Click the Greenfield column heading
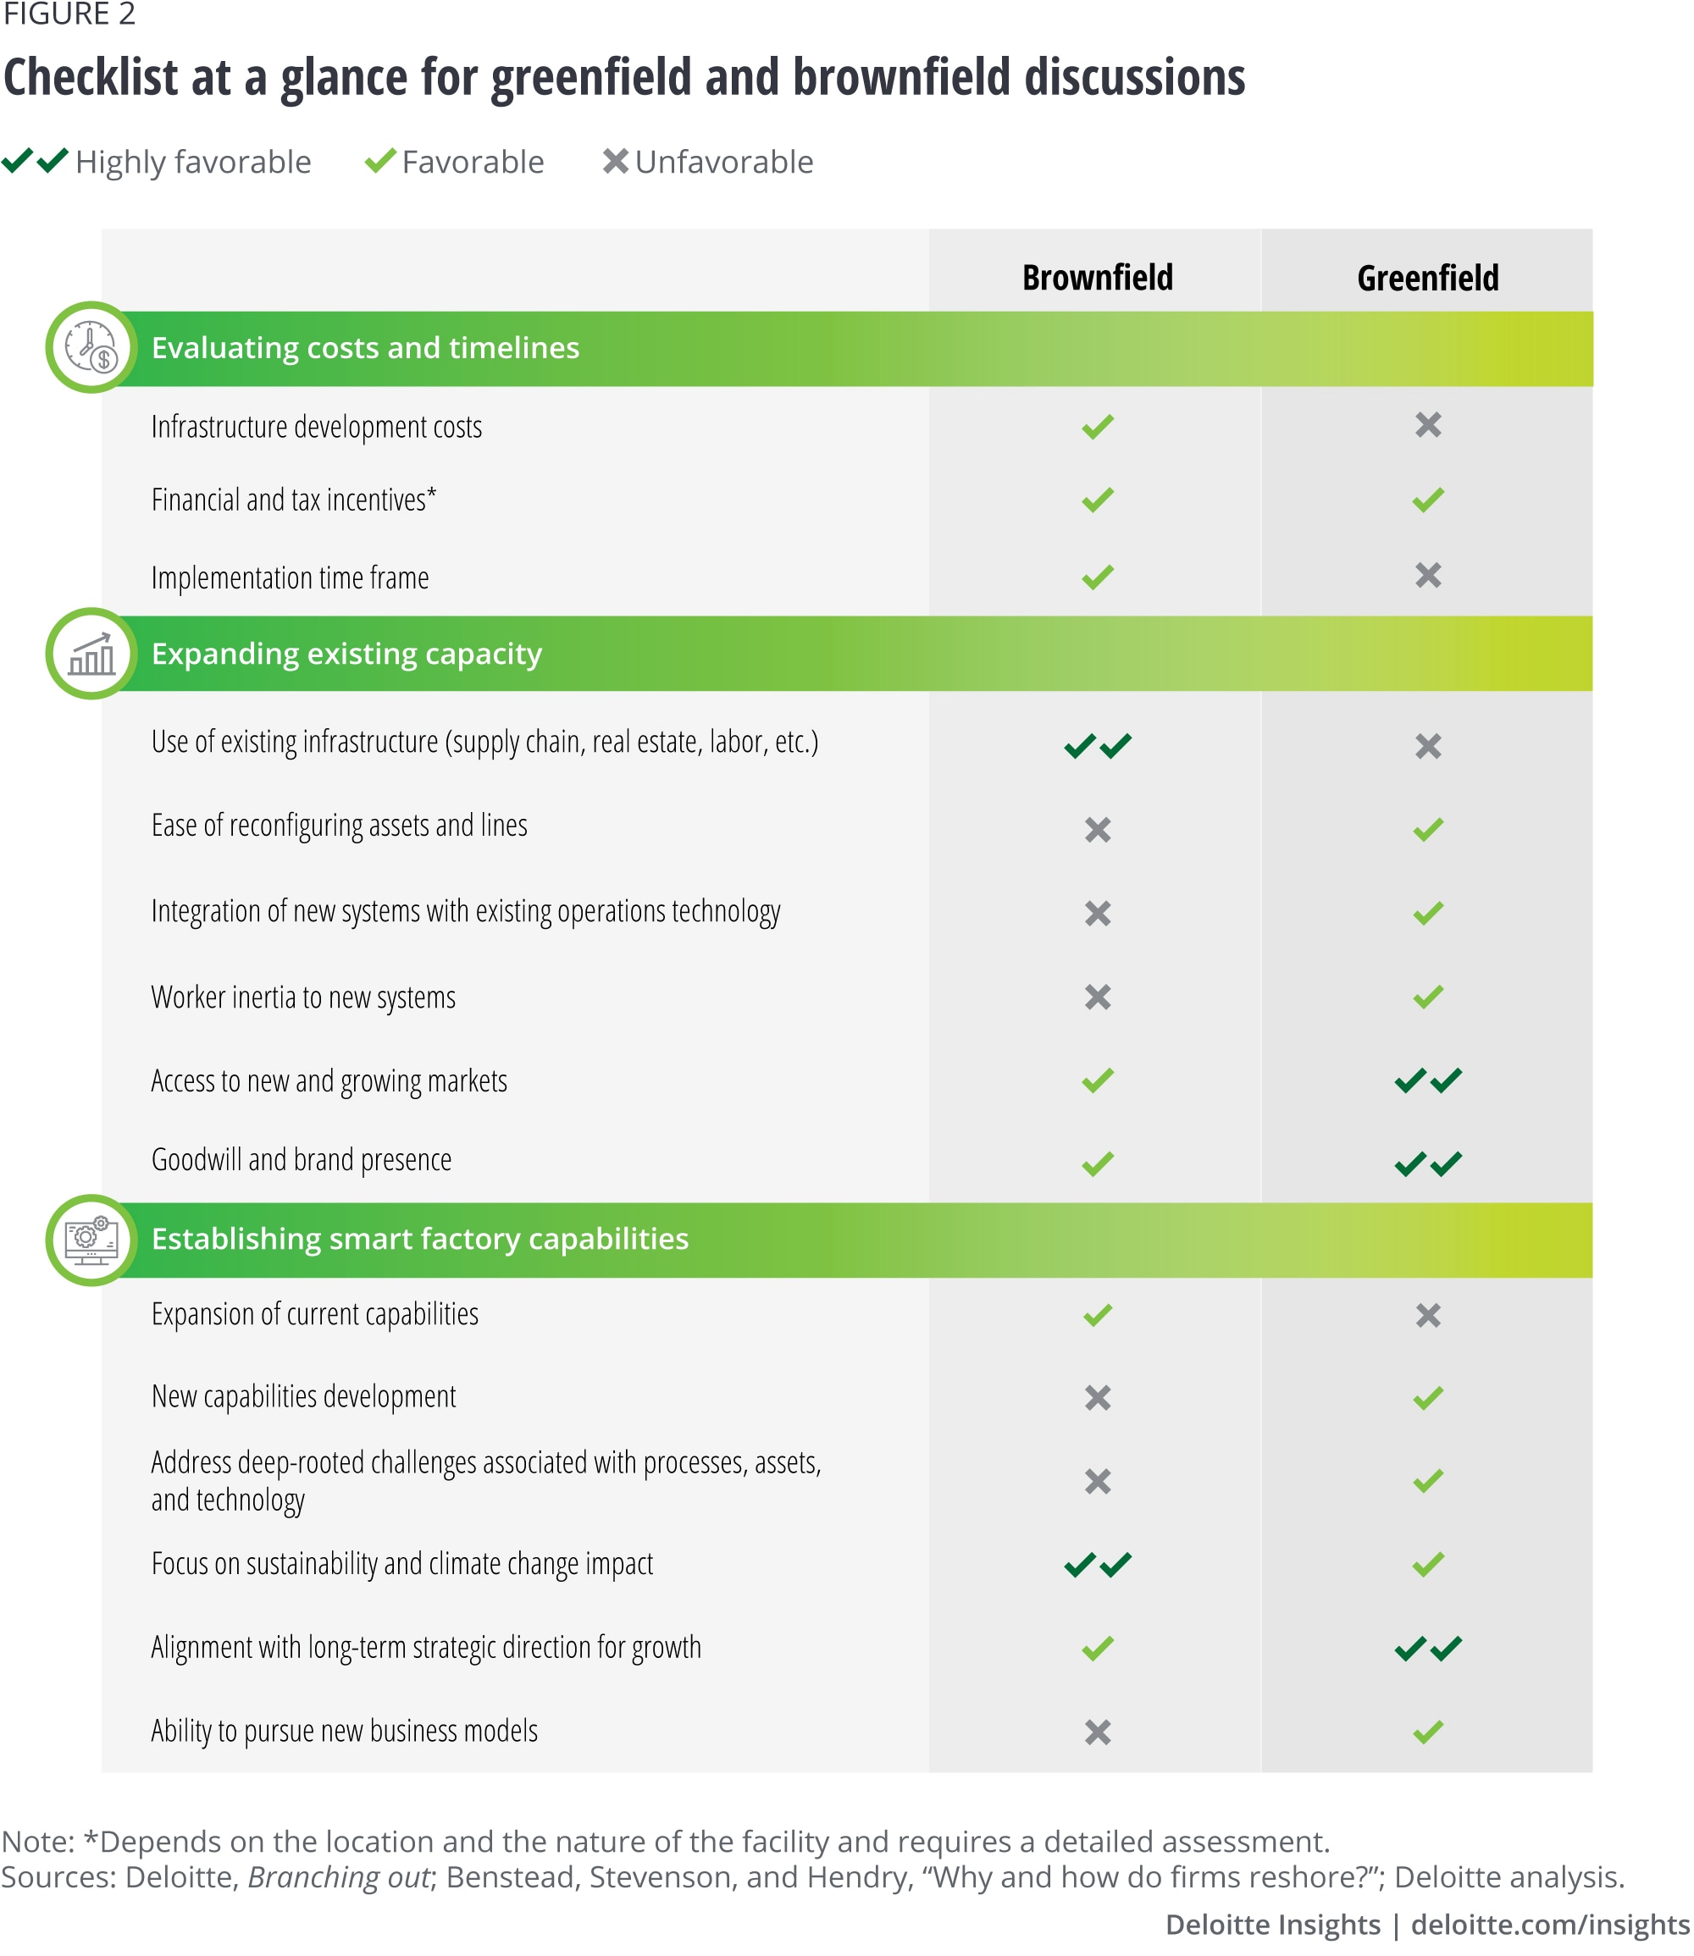This screenshot has height=1956, width=1694. point(1427,278)
